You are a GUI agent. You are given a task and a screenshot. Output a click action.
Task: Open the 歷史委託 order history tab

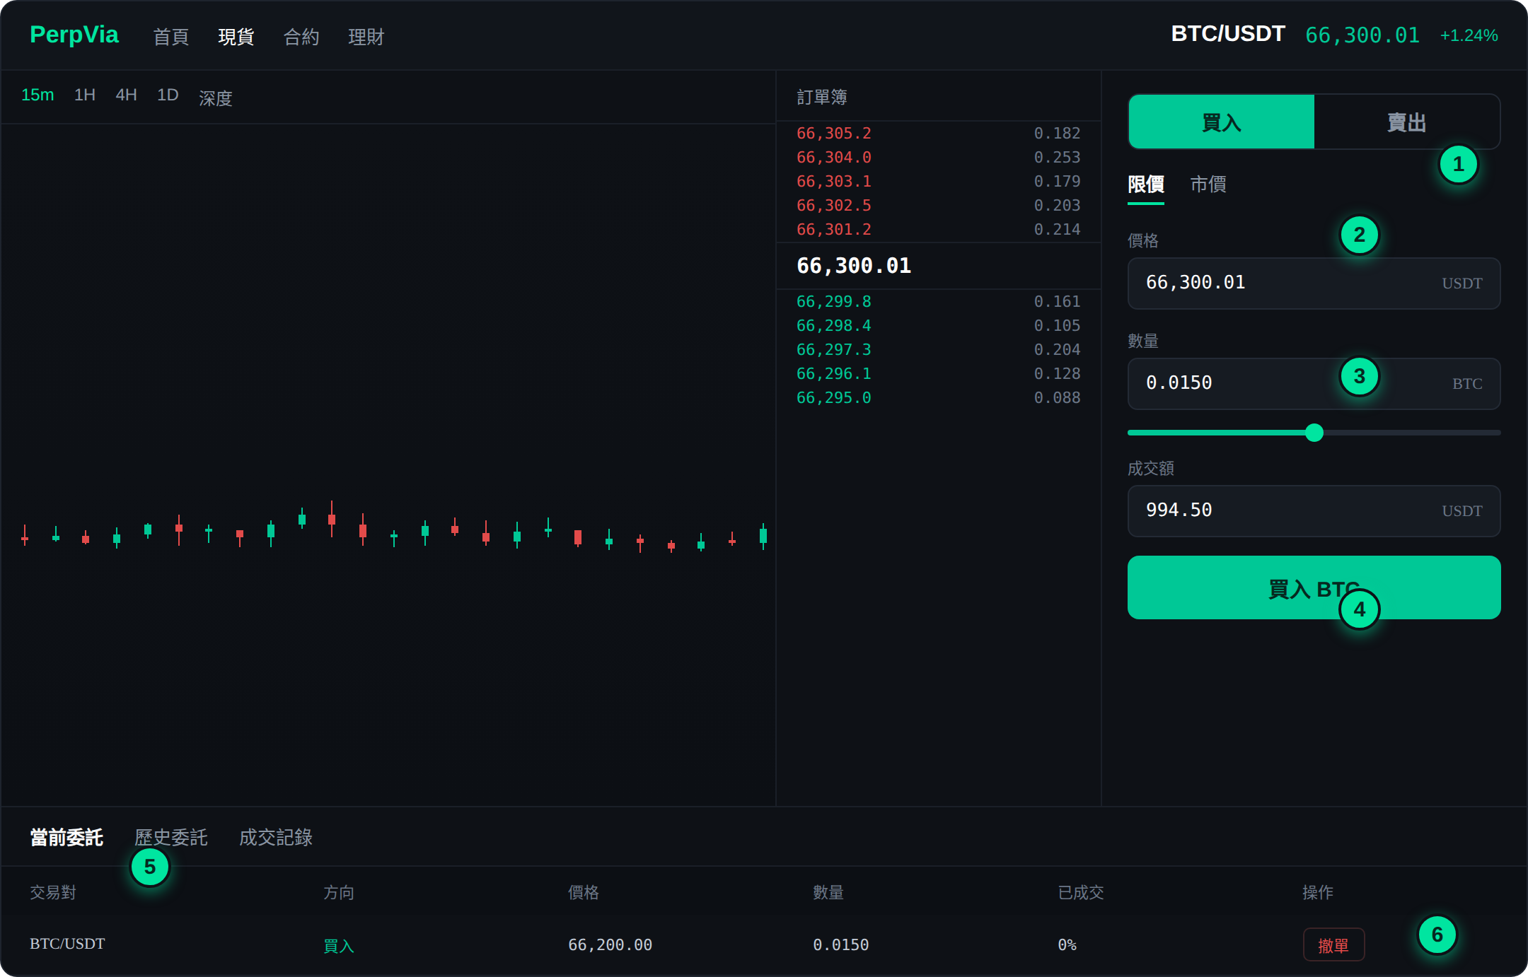point(171,838)
